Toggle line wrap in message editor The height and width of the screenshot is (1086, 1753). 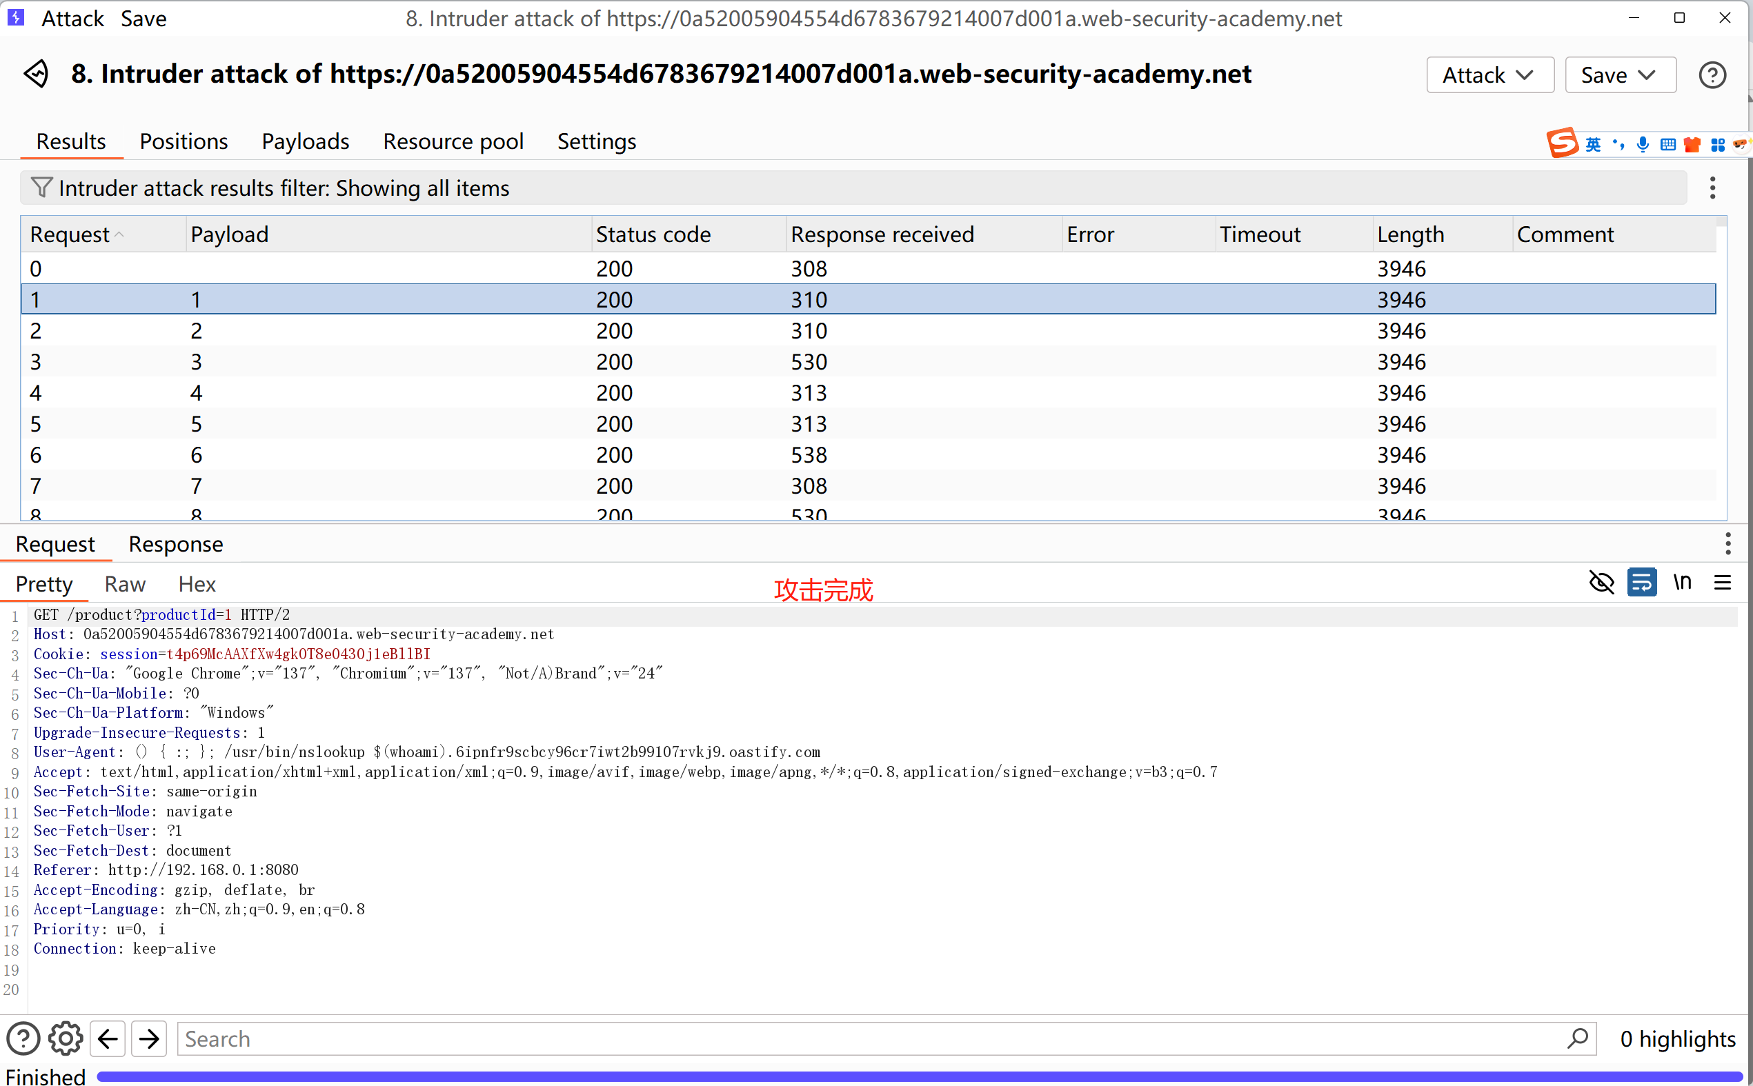pyautogui.click(x=1642, y=583)
